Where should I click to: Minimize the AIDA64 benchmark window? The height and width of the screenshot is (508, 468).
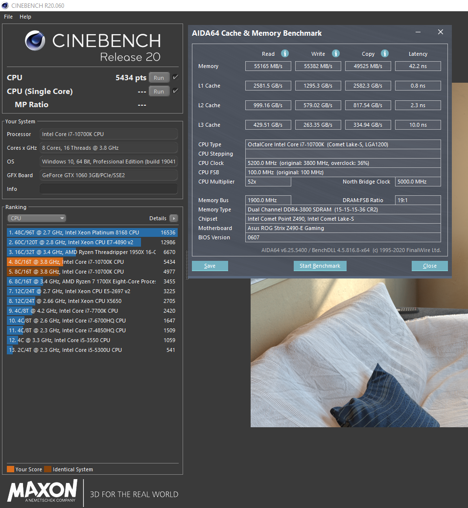[x=418, y=32]
